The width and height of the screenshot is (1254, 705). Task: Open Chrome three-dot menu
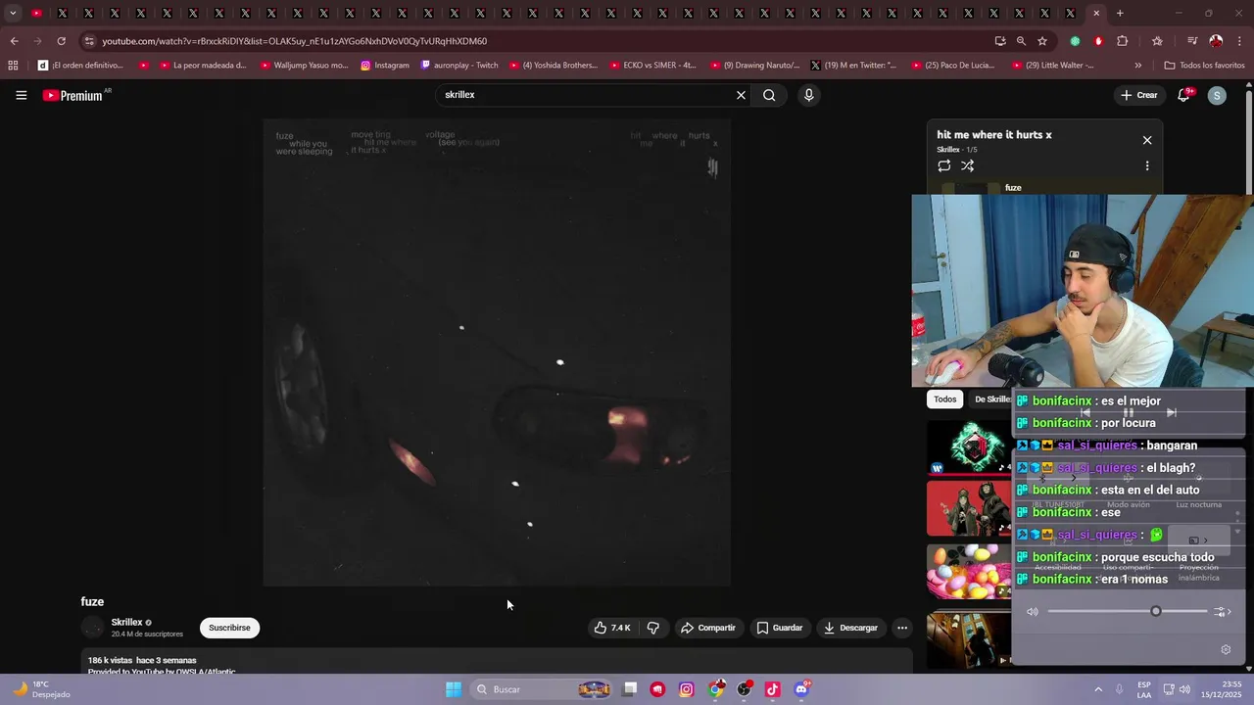(1240, 41)
